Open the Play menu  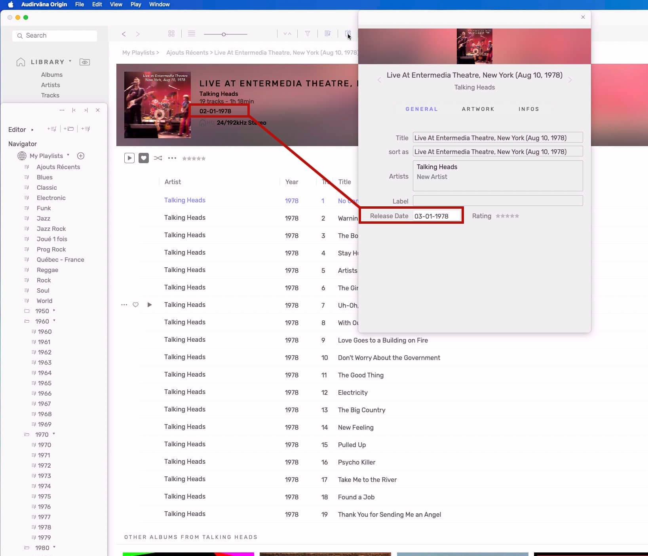click(x=136, y=4)
